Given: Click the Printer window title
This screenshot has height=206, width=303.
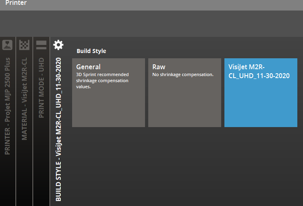Looking at the screenshot, I should [x=16, y=3].
